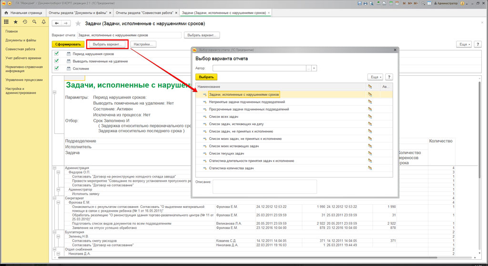The width and height of the screenshot is (488, 266).
Task: Click the sidebar search magnifier icon
Action: [34, 22]
